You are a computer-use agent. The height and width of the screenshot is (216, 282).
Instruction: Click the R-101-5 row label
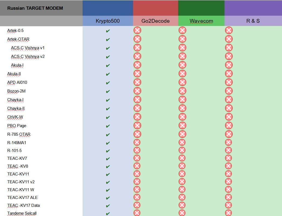pyautogui.click(x=14, y=150)
